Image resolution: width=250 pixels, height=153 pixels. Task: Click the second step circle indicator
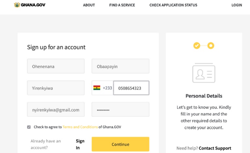point(211,46)
